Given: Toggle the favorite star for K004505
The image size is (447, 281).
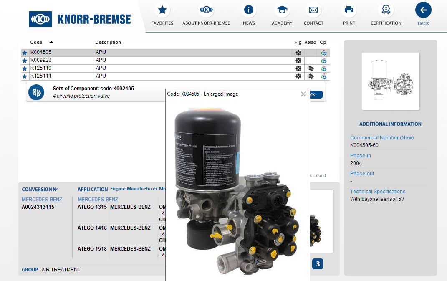Looking at the screenshot, I should point(24,52).
